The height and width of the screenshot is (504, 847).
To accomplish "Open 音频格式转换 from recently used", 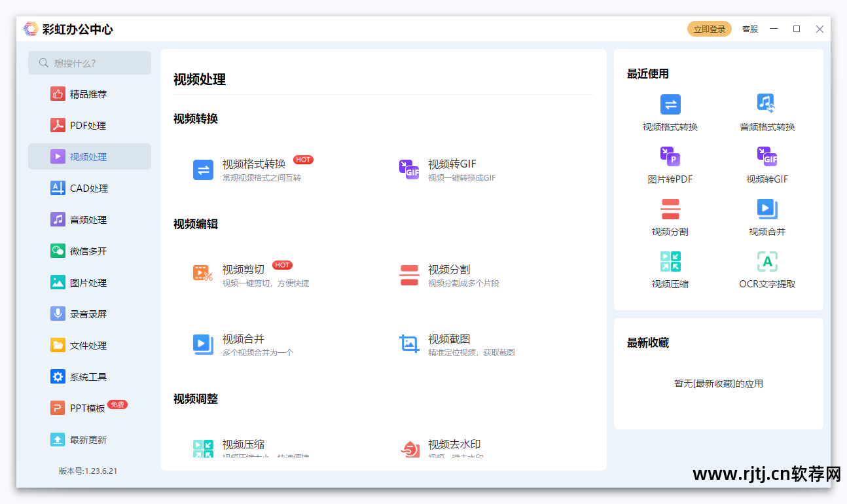I will 766,104.
